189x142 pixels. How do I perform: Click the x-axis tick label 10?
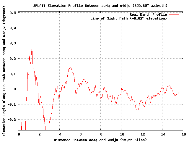122,134
